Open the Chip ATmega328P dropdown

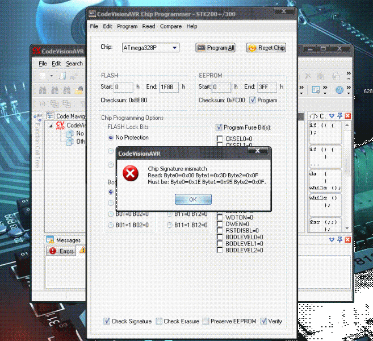pyautogui.click(x=175, y=48)
